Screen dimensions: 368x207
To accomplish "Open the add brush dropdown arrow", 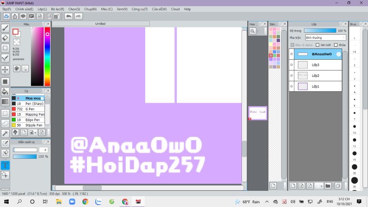I will (x=36, y=133).
